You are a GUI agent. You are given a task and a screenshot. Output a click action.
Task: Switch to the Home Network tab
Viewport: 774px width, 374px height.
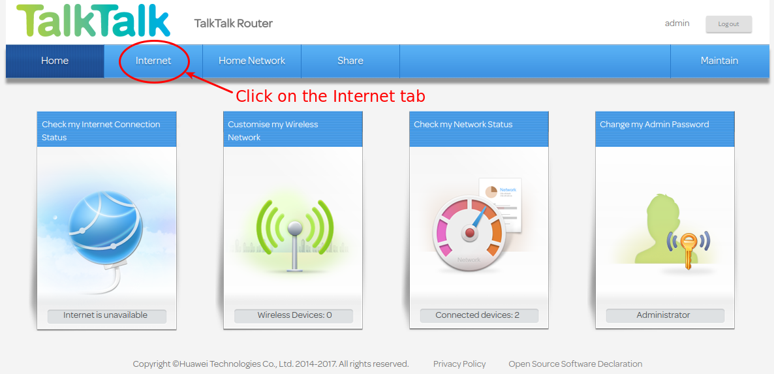click(x=252, y=61)
